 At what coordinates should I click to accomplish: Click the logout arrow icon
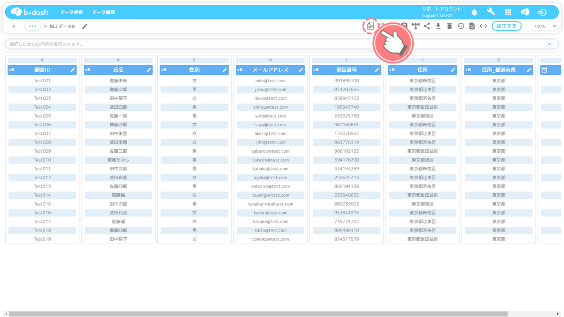(542, 12)
